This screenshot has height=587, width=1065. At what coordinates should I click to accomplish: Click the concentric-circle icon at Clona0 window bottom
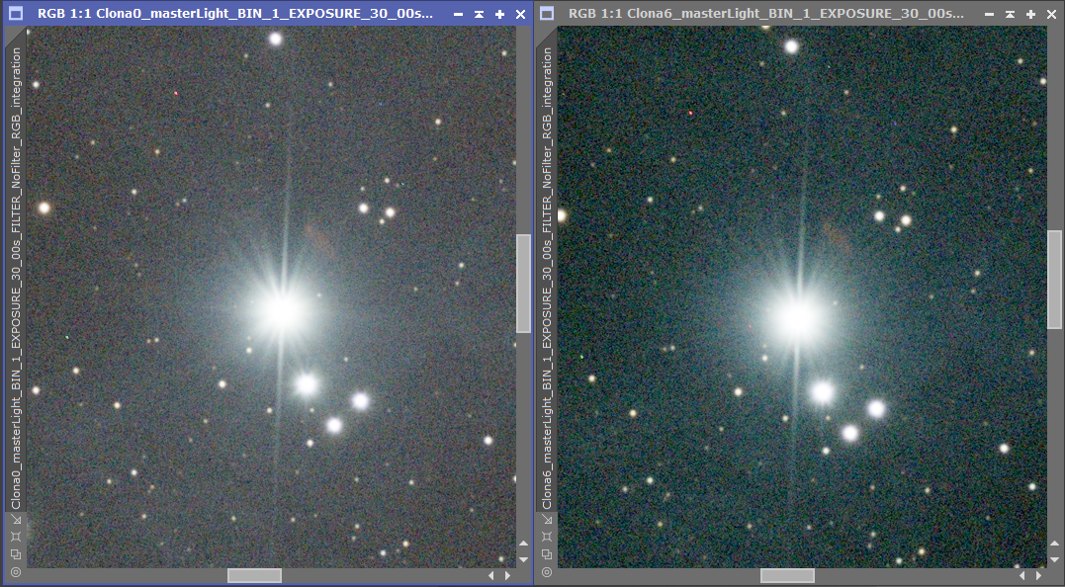point(16,572)
